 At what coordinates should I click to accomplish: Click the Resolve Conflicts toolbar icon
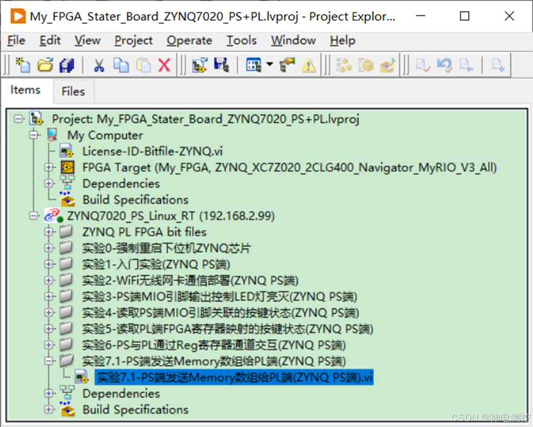tap(287, 64)
